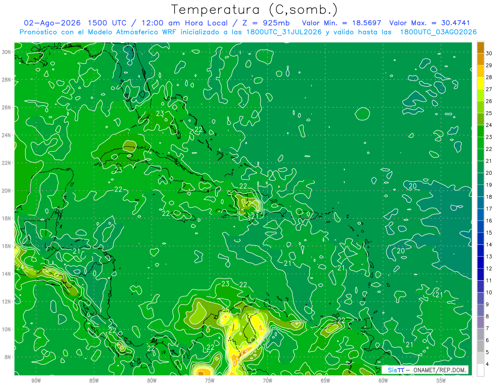
Task: Click the teal swatch between 19 and 20
Action: (481, 179)
